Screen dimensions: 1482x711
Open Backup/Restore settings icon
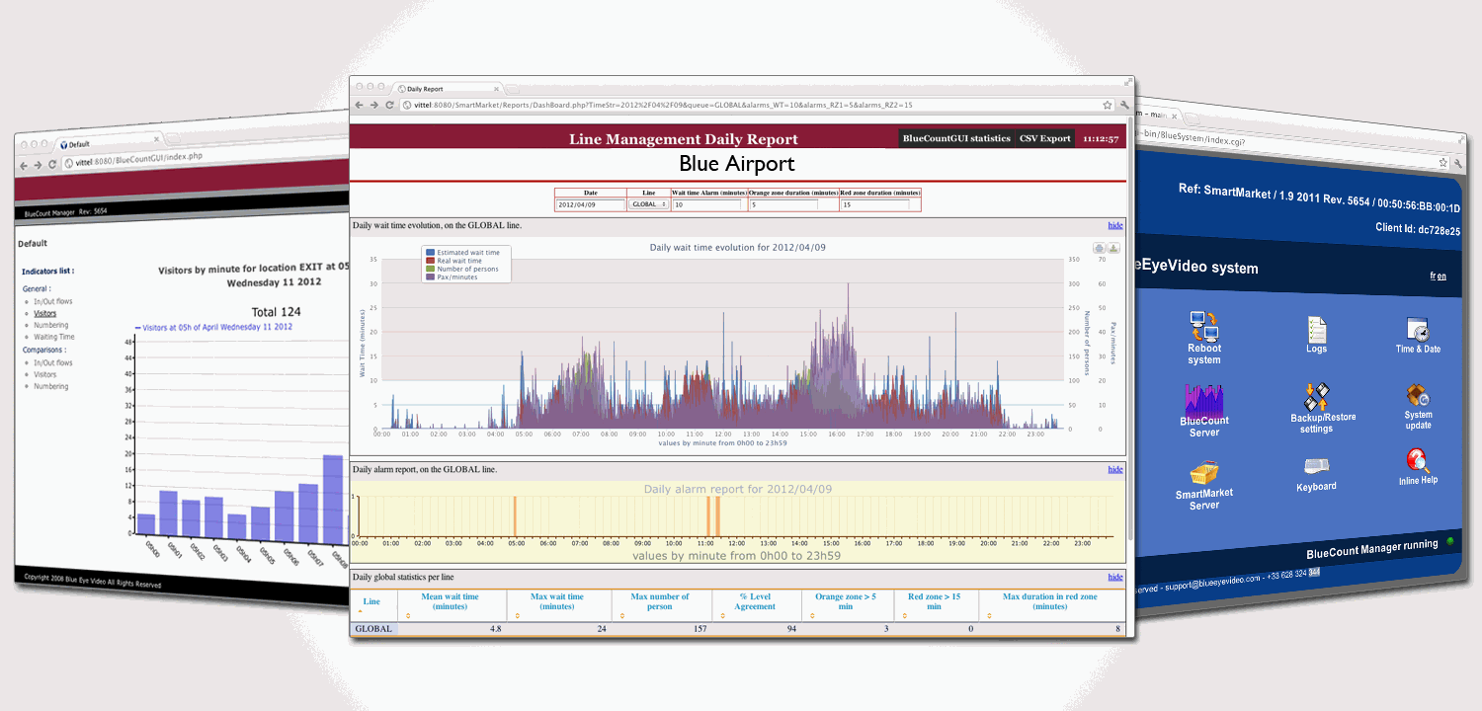click(x=1316, y=397)
